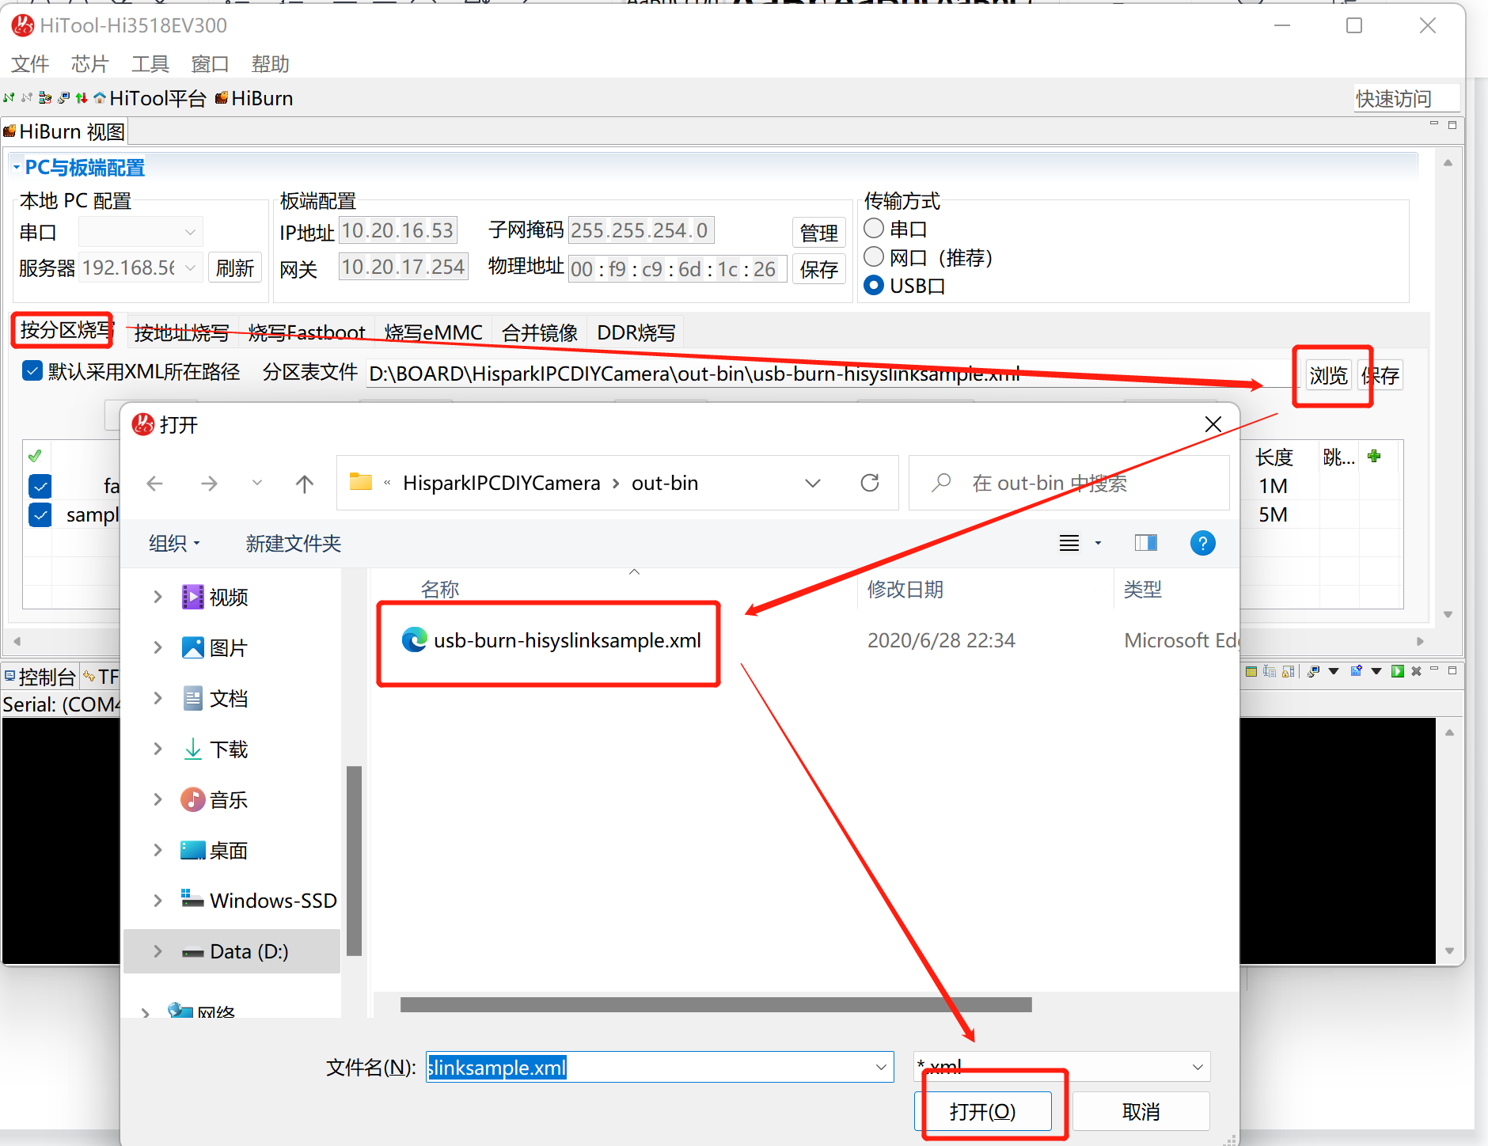Click the gray X remove icon in console
Image resolution: width=1488 pixels, height=1146 pixels.
(1416, 671)
